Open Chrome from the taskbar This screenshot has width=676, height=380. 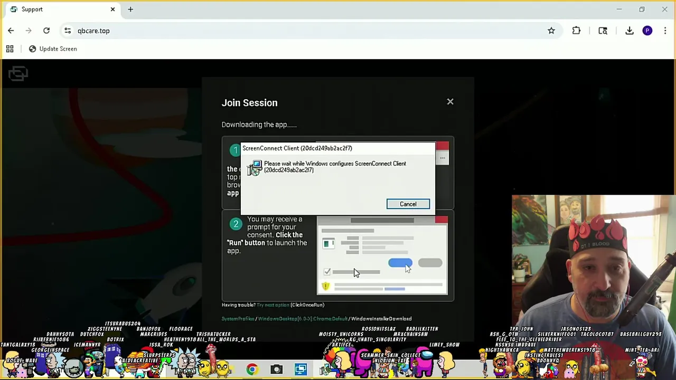(252, 369)
